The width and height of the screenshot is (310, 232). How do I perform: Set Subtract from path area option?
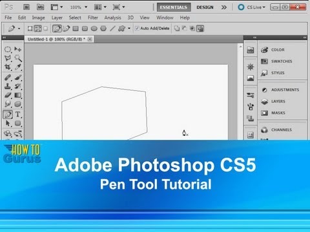[x=185, y=28]
